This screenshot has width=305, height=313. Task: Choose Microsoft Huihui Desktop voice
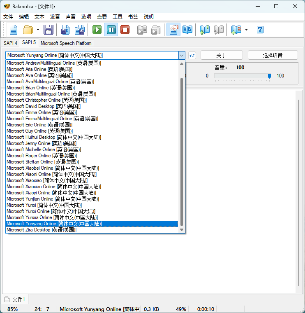click(92, 137)
